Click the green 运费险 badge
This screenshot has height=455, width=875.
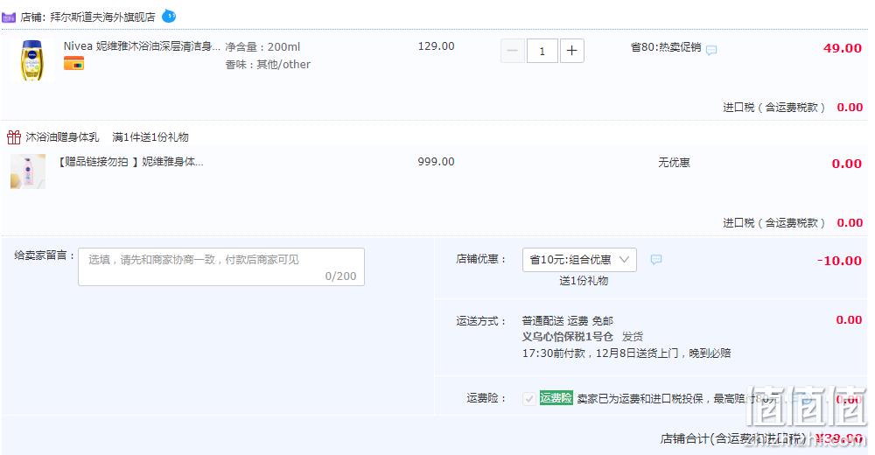tap(556, 398)
